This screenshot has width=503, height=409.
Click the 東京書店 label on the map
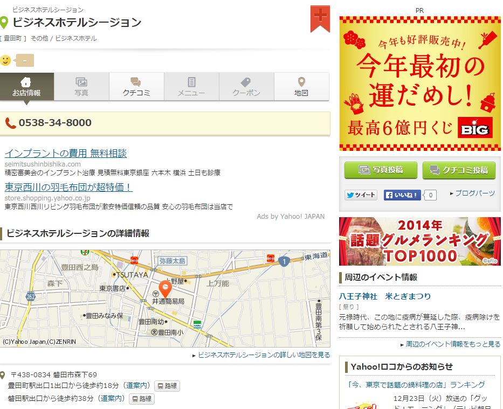point(112,288)
